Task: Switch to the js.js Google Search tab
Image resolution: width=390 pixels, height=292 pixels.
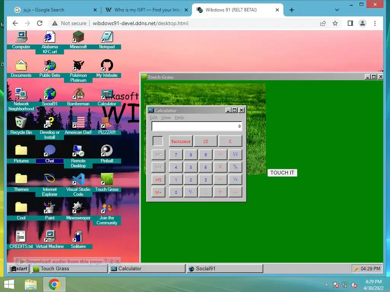Action: pos(56,10)
